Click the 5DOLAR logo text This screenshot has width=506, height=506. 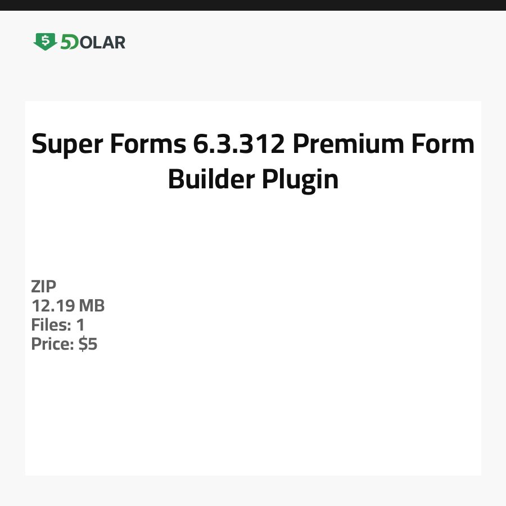[93, 42]
